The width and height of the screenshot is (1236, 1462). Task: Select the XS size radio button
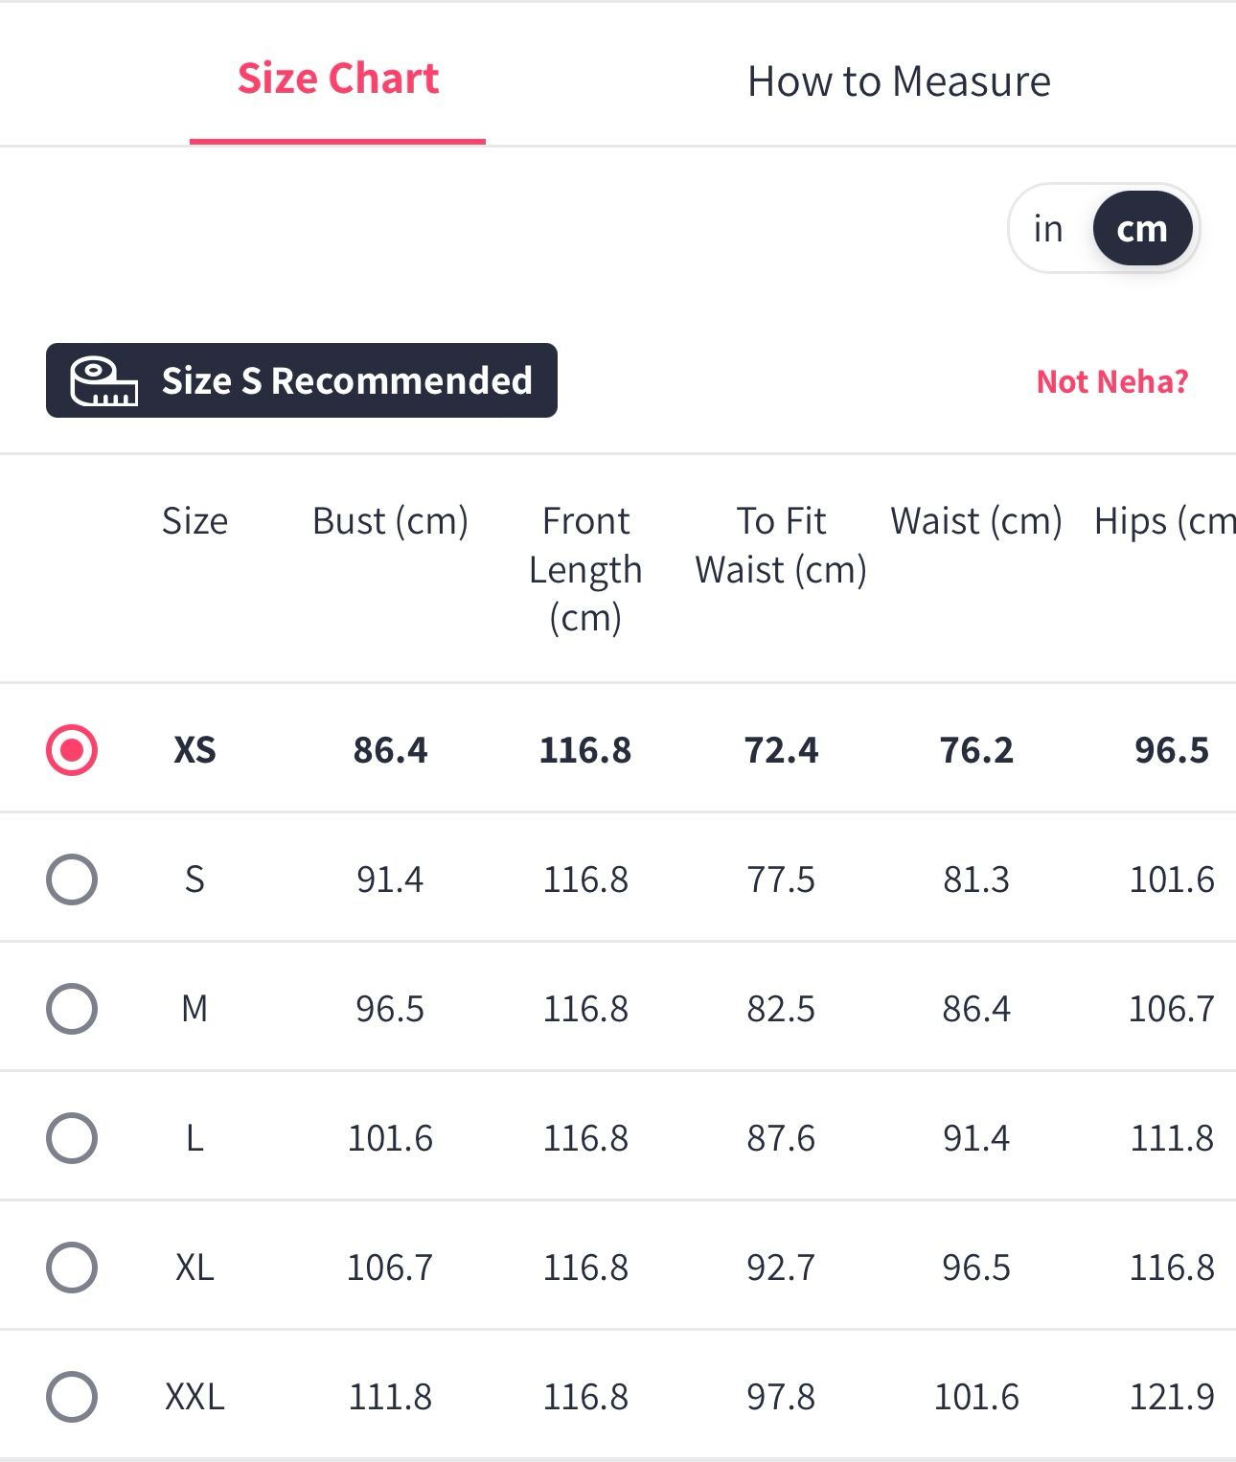pyautogui.click(x=72, y=749)
